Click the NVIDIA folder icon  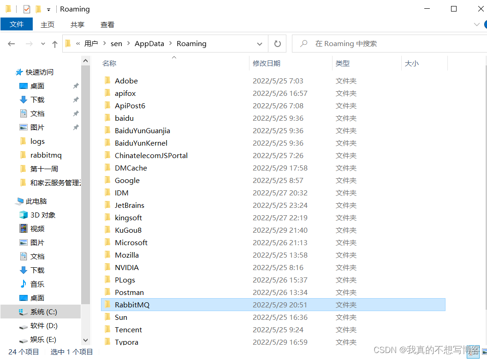pos(107,267)
